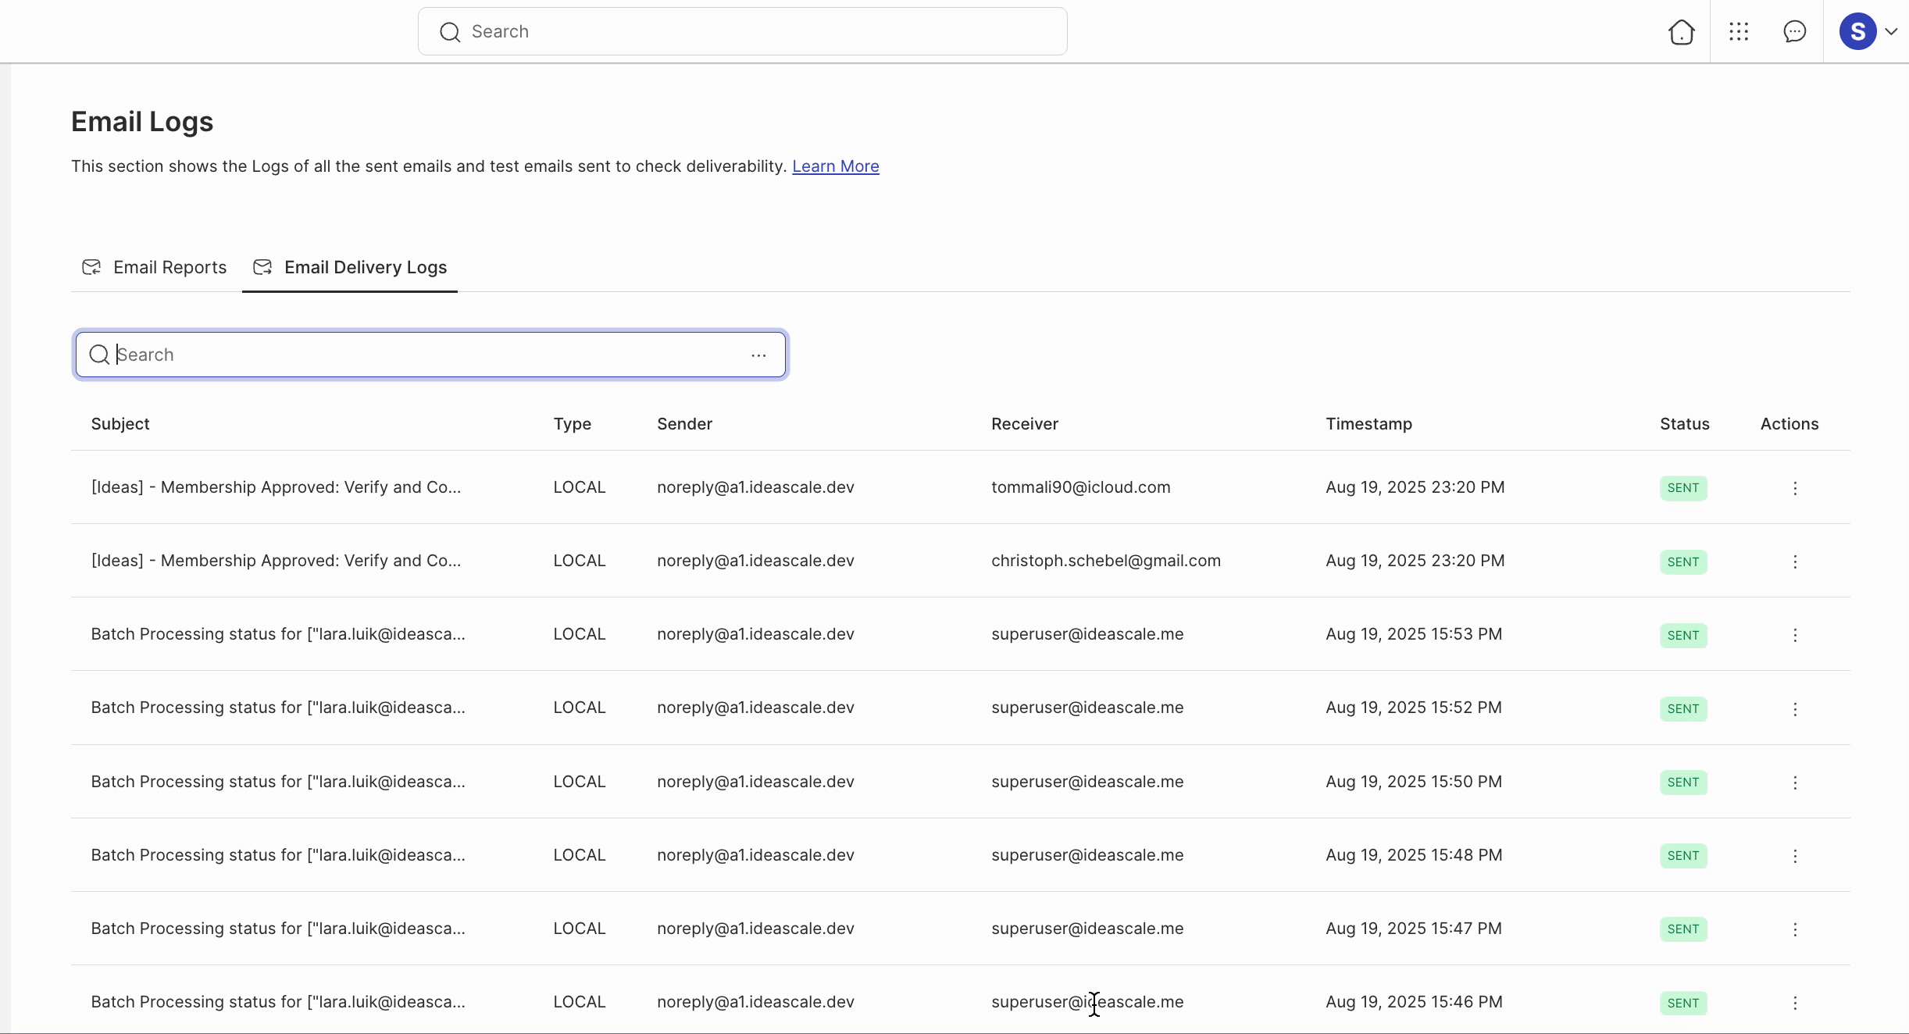Screen dimensions: 1909x1034
Task: Go to the home icon in header
Action: [x=1681, y=32]
